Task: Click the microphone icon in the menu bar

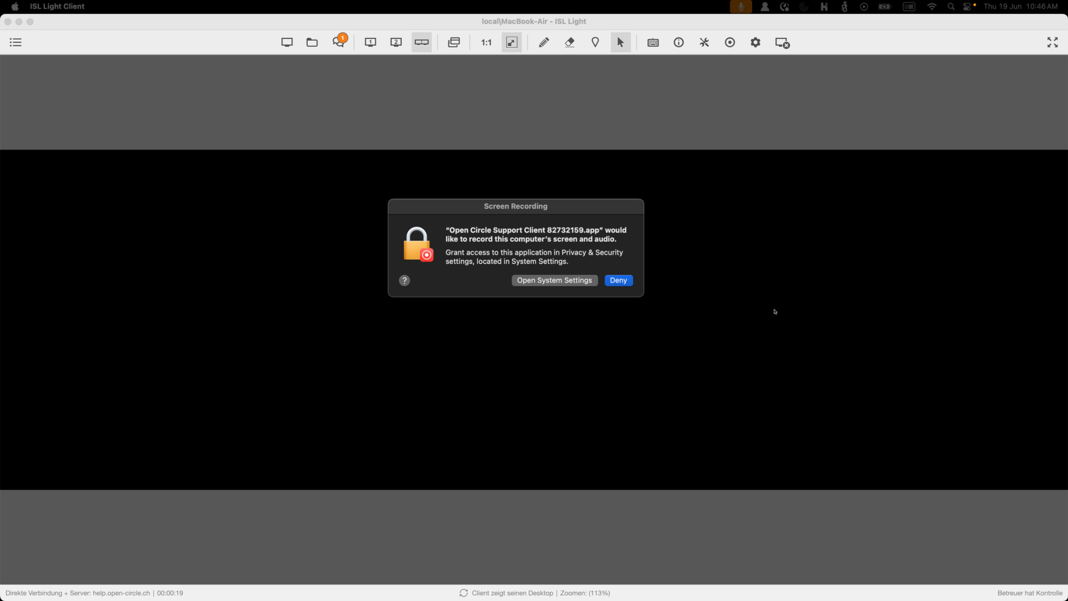Action: (741, 6)
